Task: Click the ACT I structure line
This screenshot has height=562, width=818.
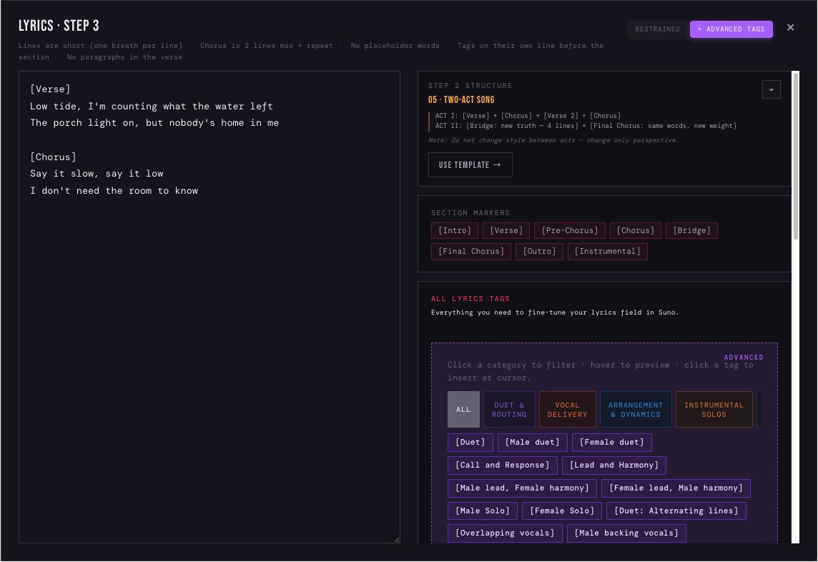Action: tap(528, 116)
